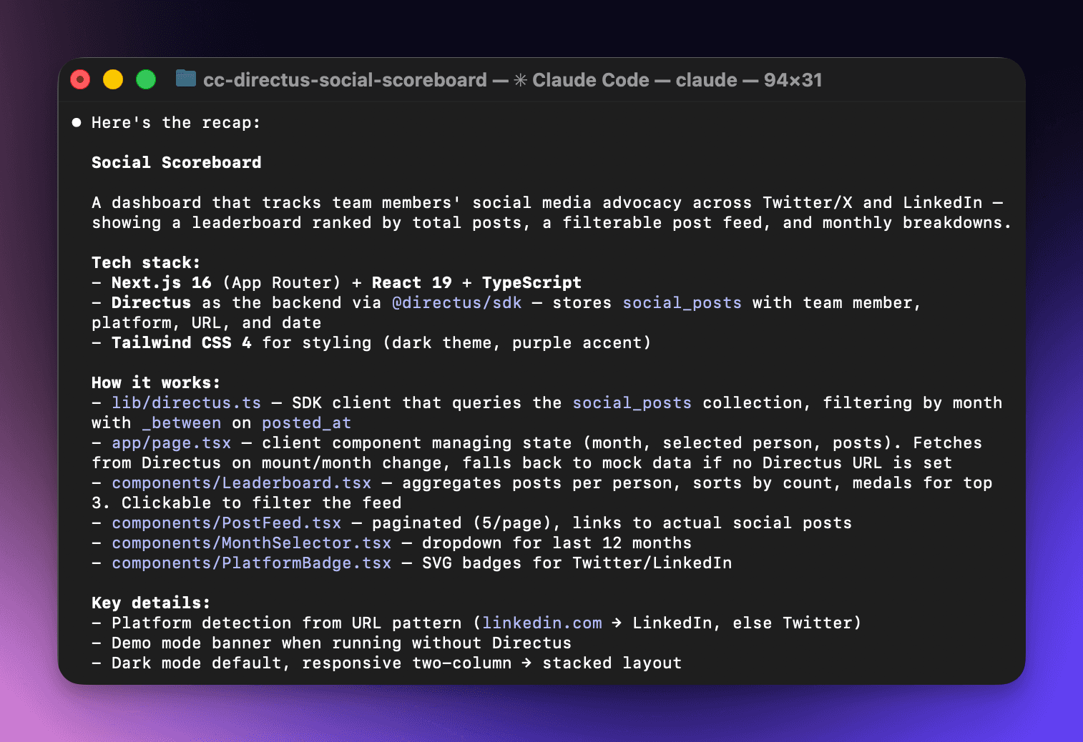Click 'dropdown for last 12 months' text
The image size is (1083, 742).
pyautogui.click(x=557, y=543)
